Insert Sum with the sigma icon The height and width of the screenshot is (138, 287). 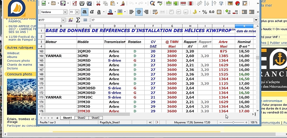tap(78, 20)
